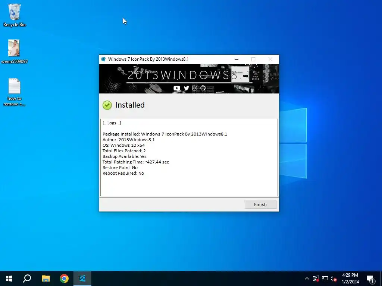Select the 'how to remove e...' text file
Viewport: 382px width, 286px height.
(x=14, y=92)
